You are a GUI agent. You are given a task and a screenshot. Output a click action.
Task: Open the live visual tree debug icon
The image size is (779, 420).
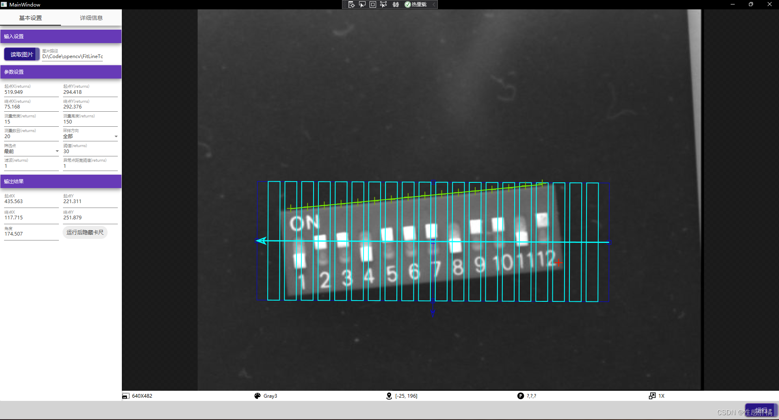(351, 4)
